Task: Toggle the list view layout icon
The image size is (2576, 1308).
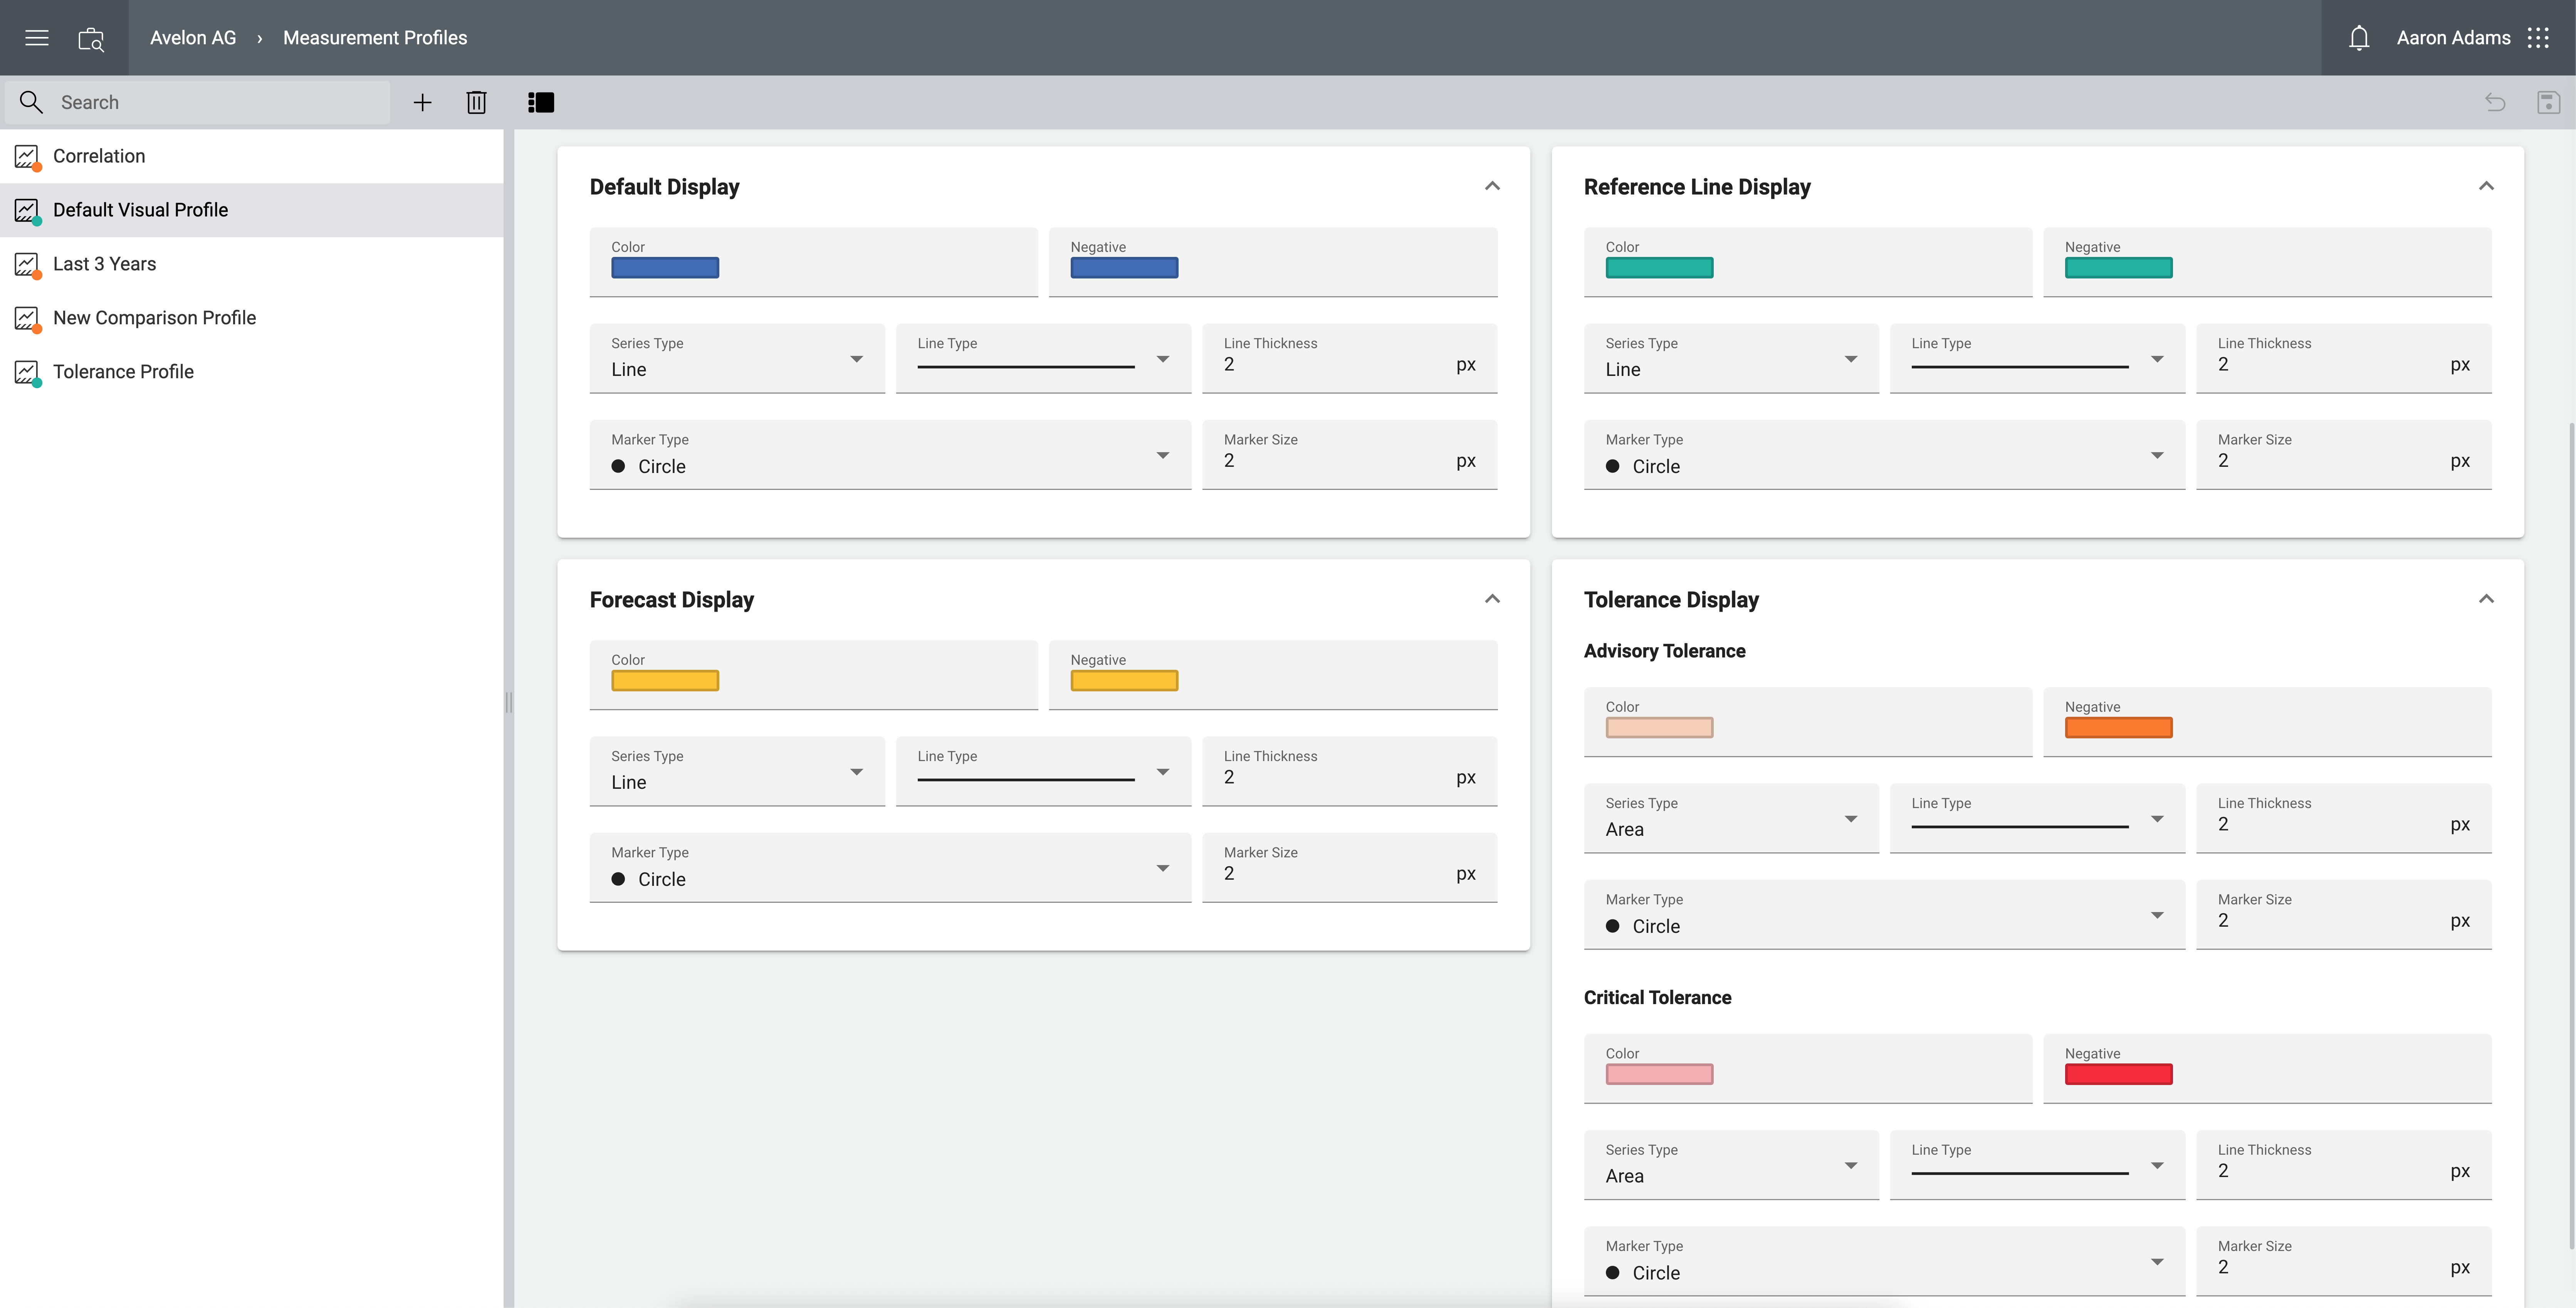Action: click(x=540, y=102)
